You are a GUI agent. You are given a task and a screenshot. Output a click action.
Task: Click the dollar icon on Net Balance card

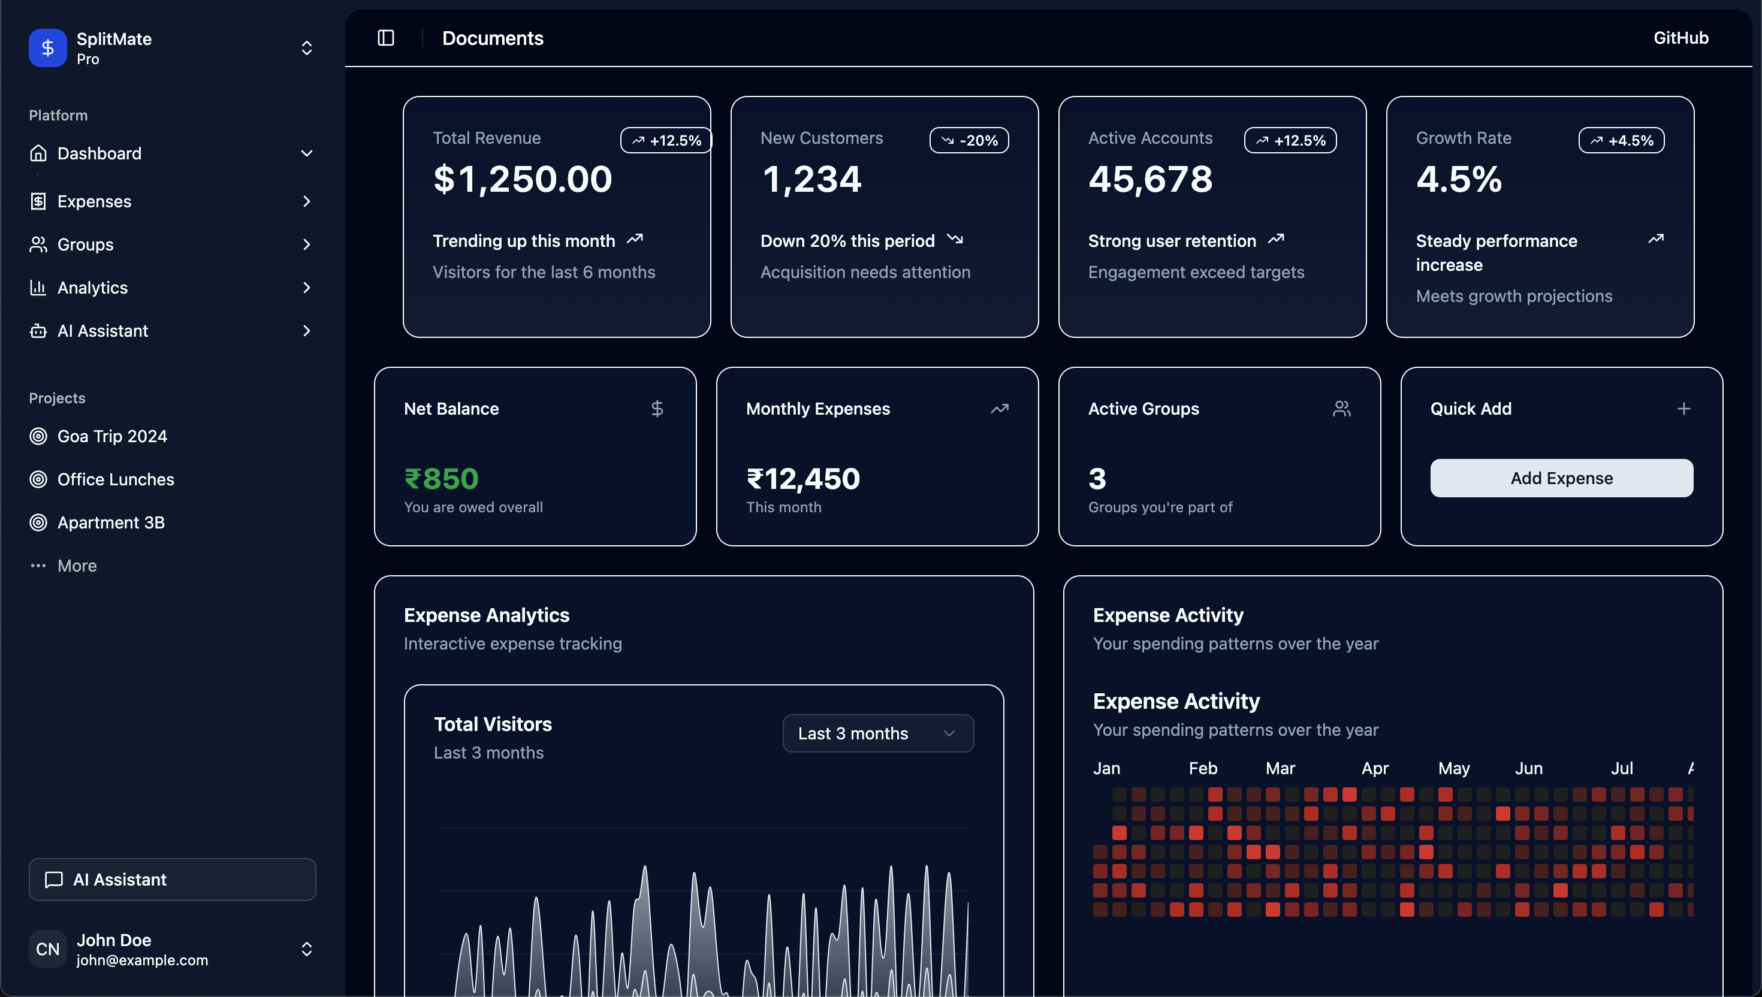[x=657, y=408]
